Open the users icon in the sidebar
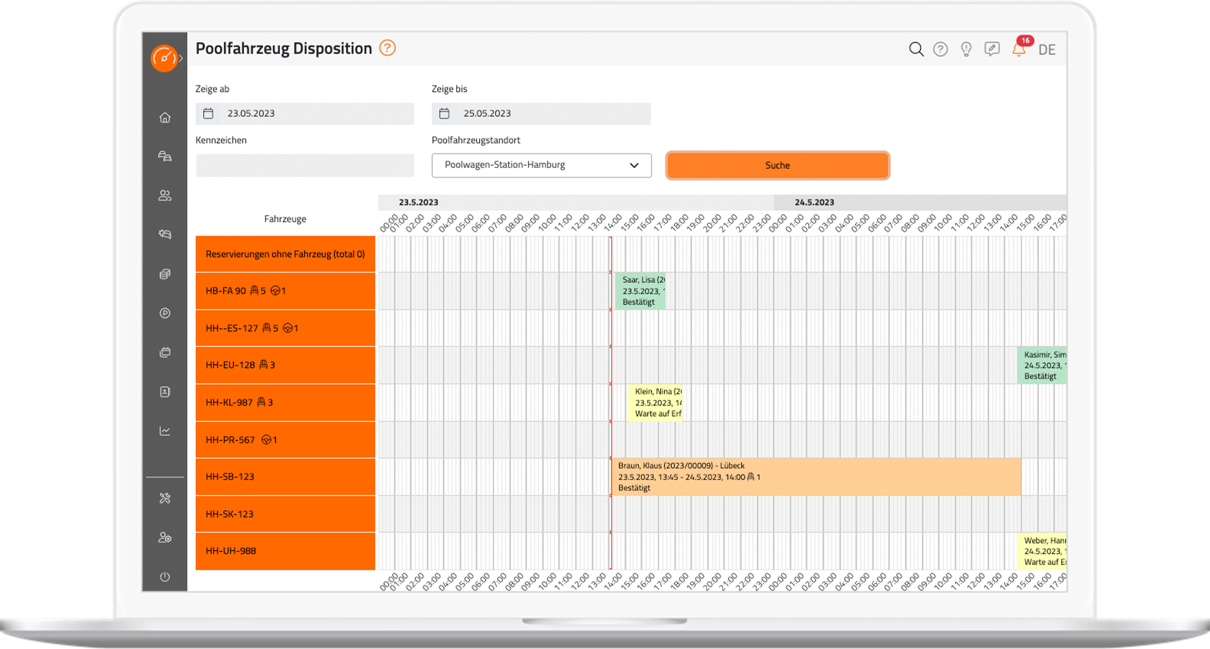The width and height of the screenshot is (1210, 649). click(165, 196)
